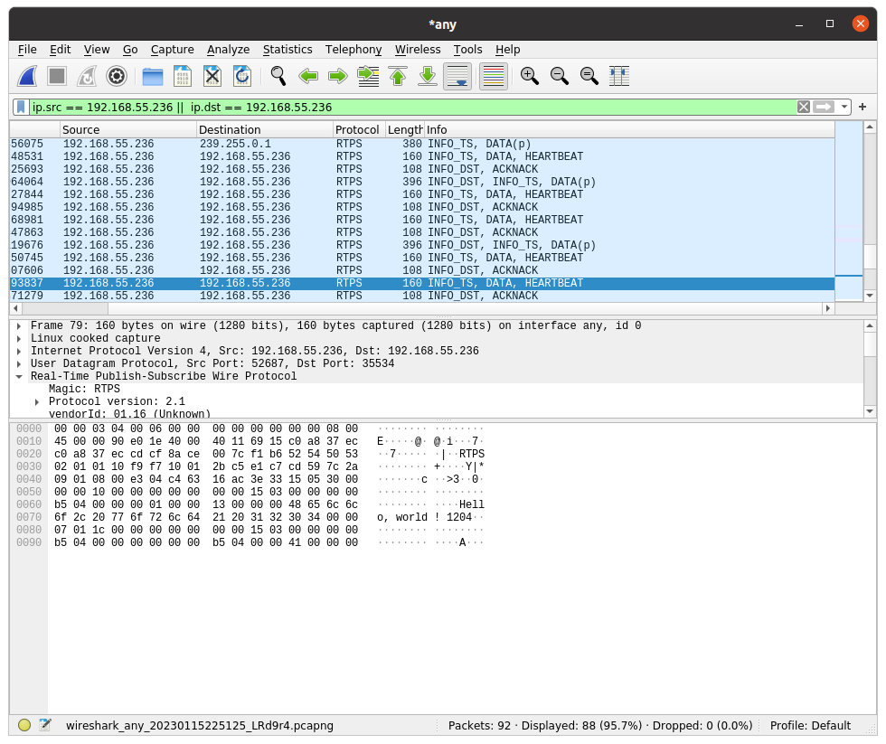Toggle packet colorization rules
Viewport: 886px width, 744px height.
(494, 76)
